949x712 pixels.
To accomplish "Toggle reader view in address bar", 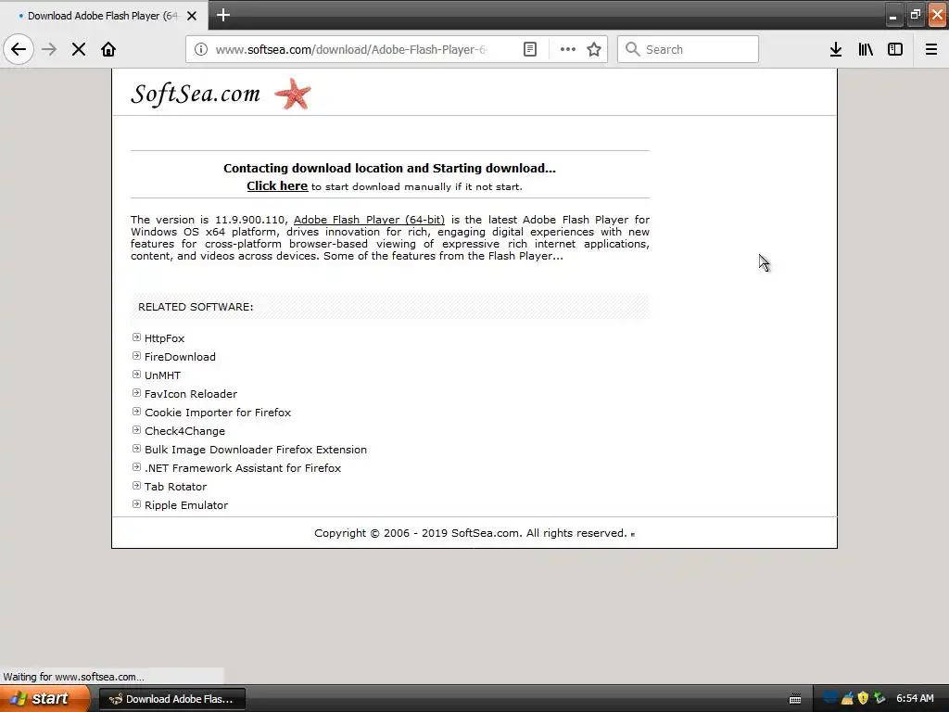I will click(529, 49).
